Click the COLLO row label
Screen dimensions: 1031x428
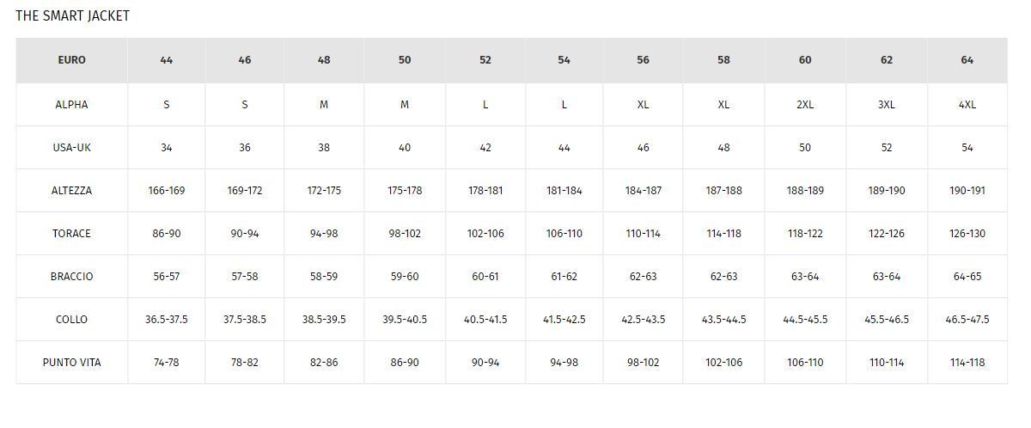pyautogui.click(x=71, y=320)
